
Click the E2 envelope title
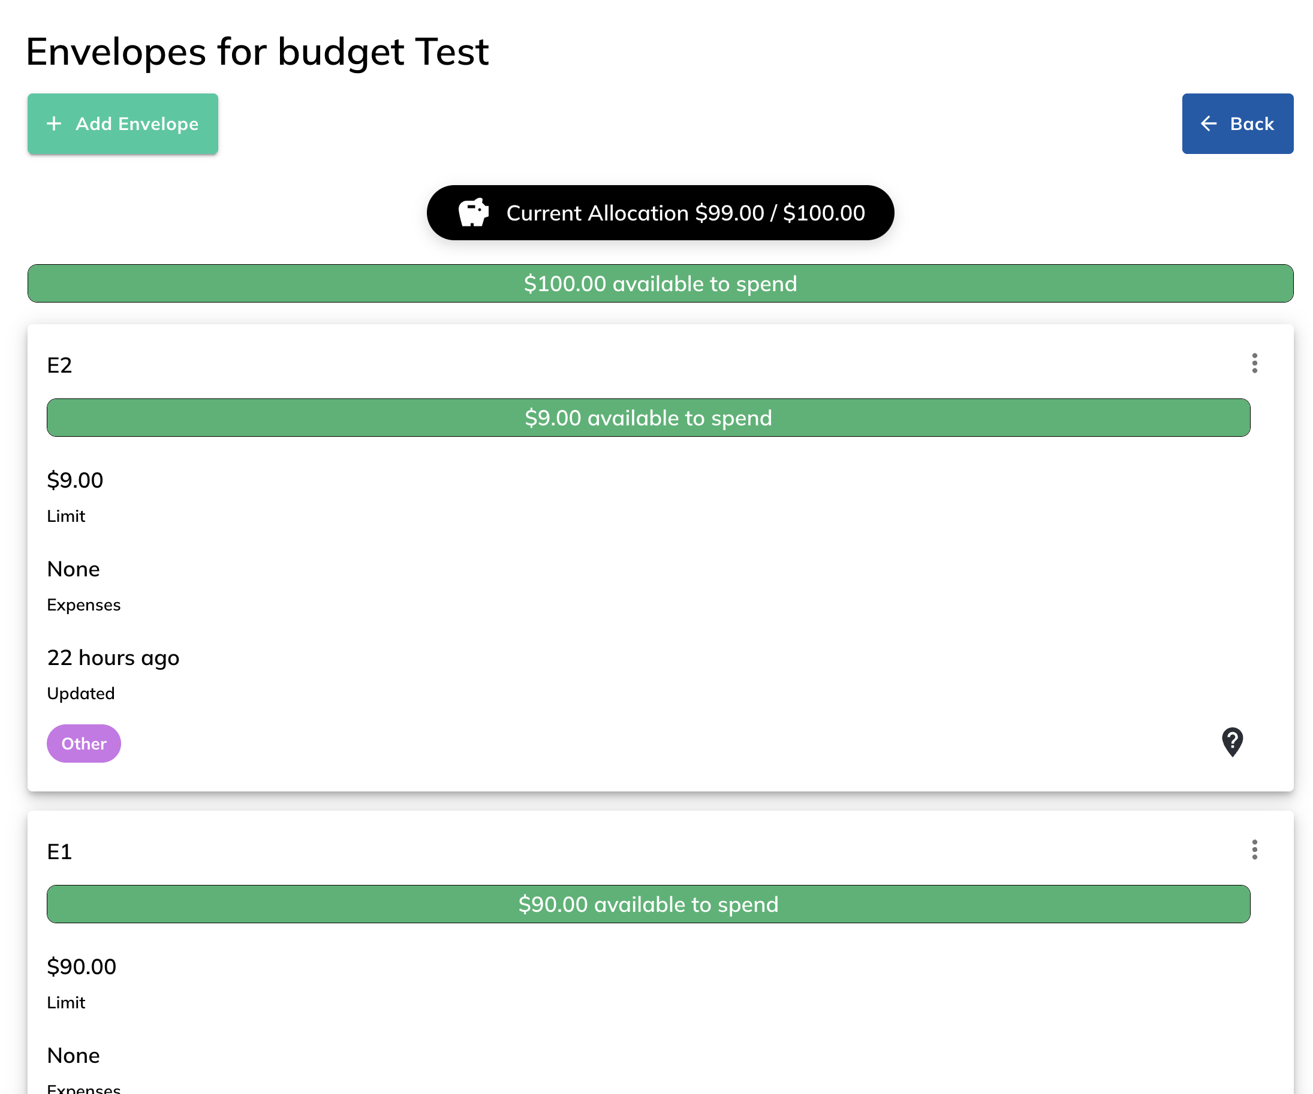pyautogui.click(x=59, y=365)
